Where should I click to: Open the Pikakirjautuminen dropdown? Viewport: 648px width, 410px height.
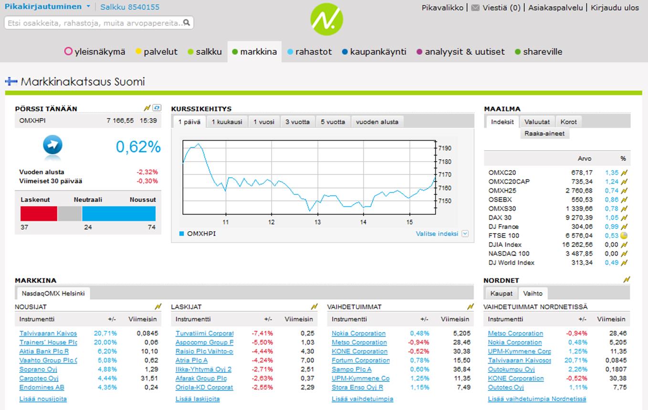47,7
